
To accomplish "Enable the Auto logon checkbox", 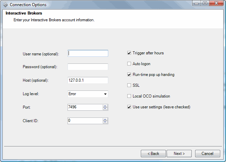I will (129, 64).
